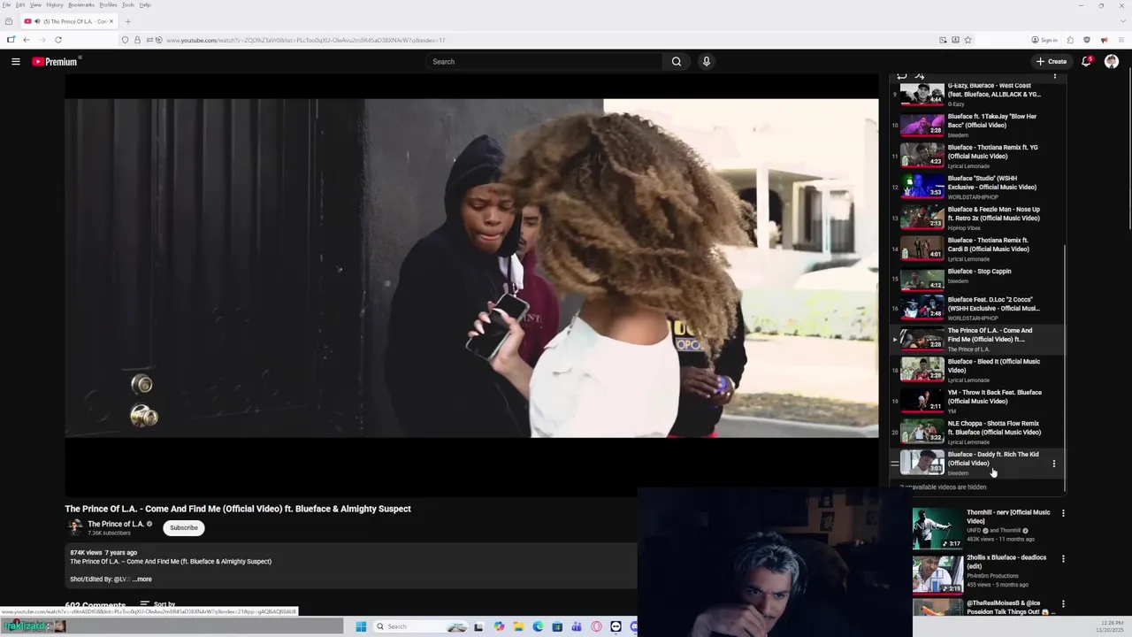Viewport: 1132px width, 637px height.
Task: Toggle playlist shuffle icon
Action: pyautogui.click(x=920, y=76)
